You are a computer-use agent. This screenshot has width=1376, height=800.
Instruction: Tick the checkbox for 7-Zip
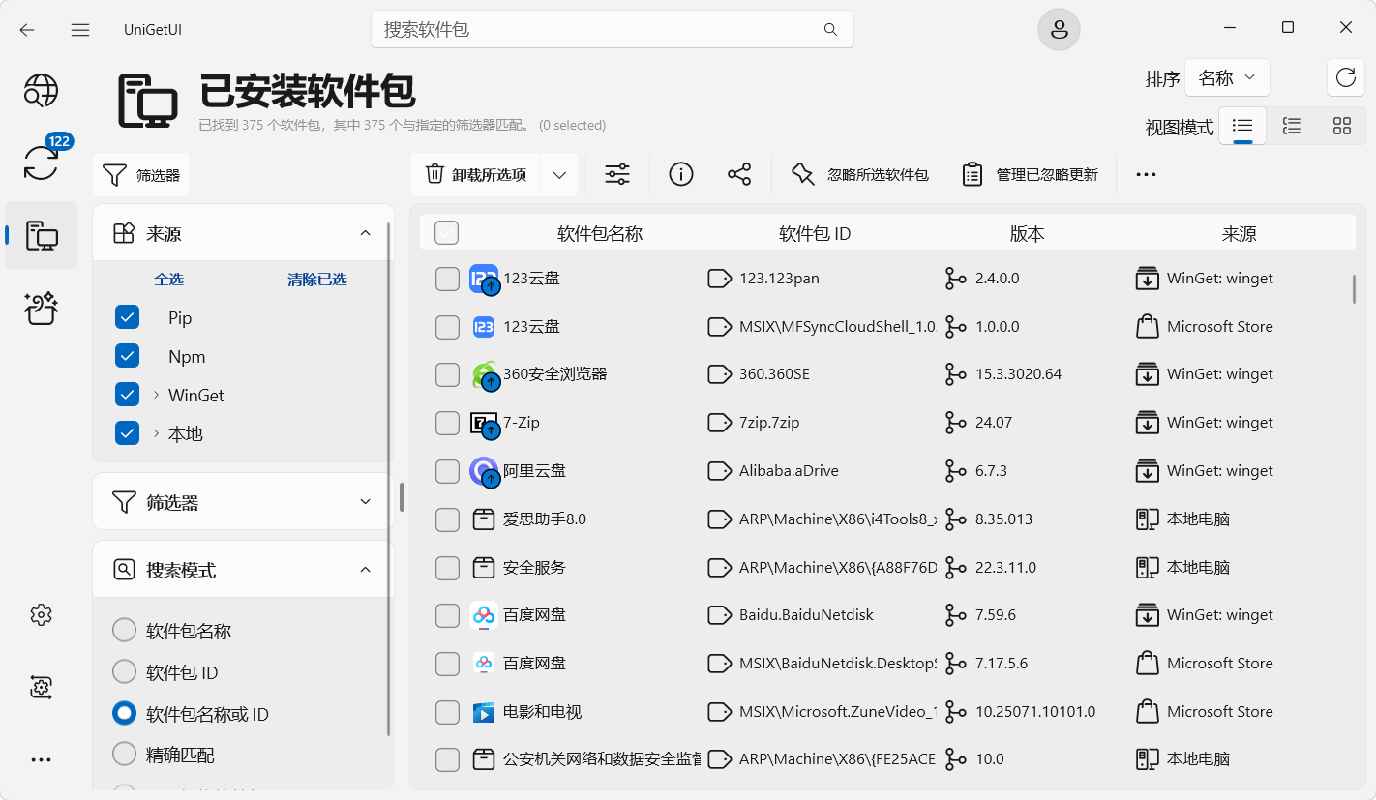coord(447,423)
